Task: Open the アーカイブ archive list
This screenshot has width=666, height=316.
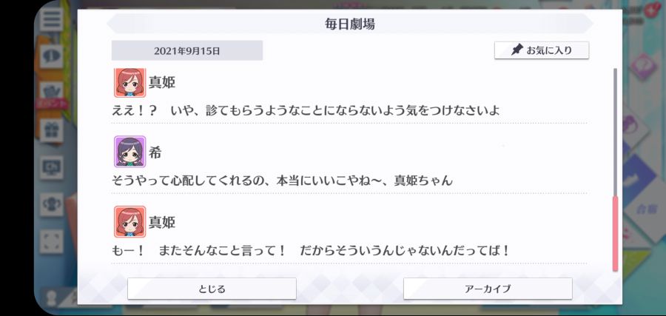Action: (488, 289)
